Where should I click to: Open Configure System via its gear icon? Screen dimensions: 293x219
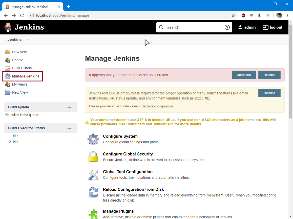click(93, 139)
